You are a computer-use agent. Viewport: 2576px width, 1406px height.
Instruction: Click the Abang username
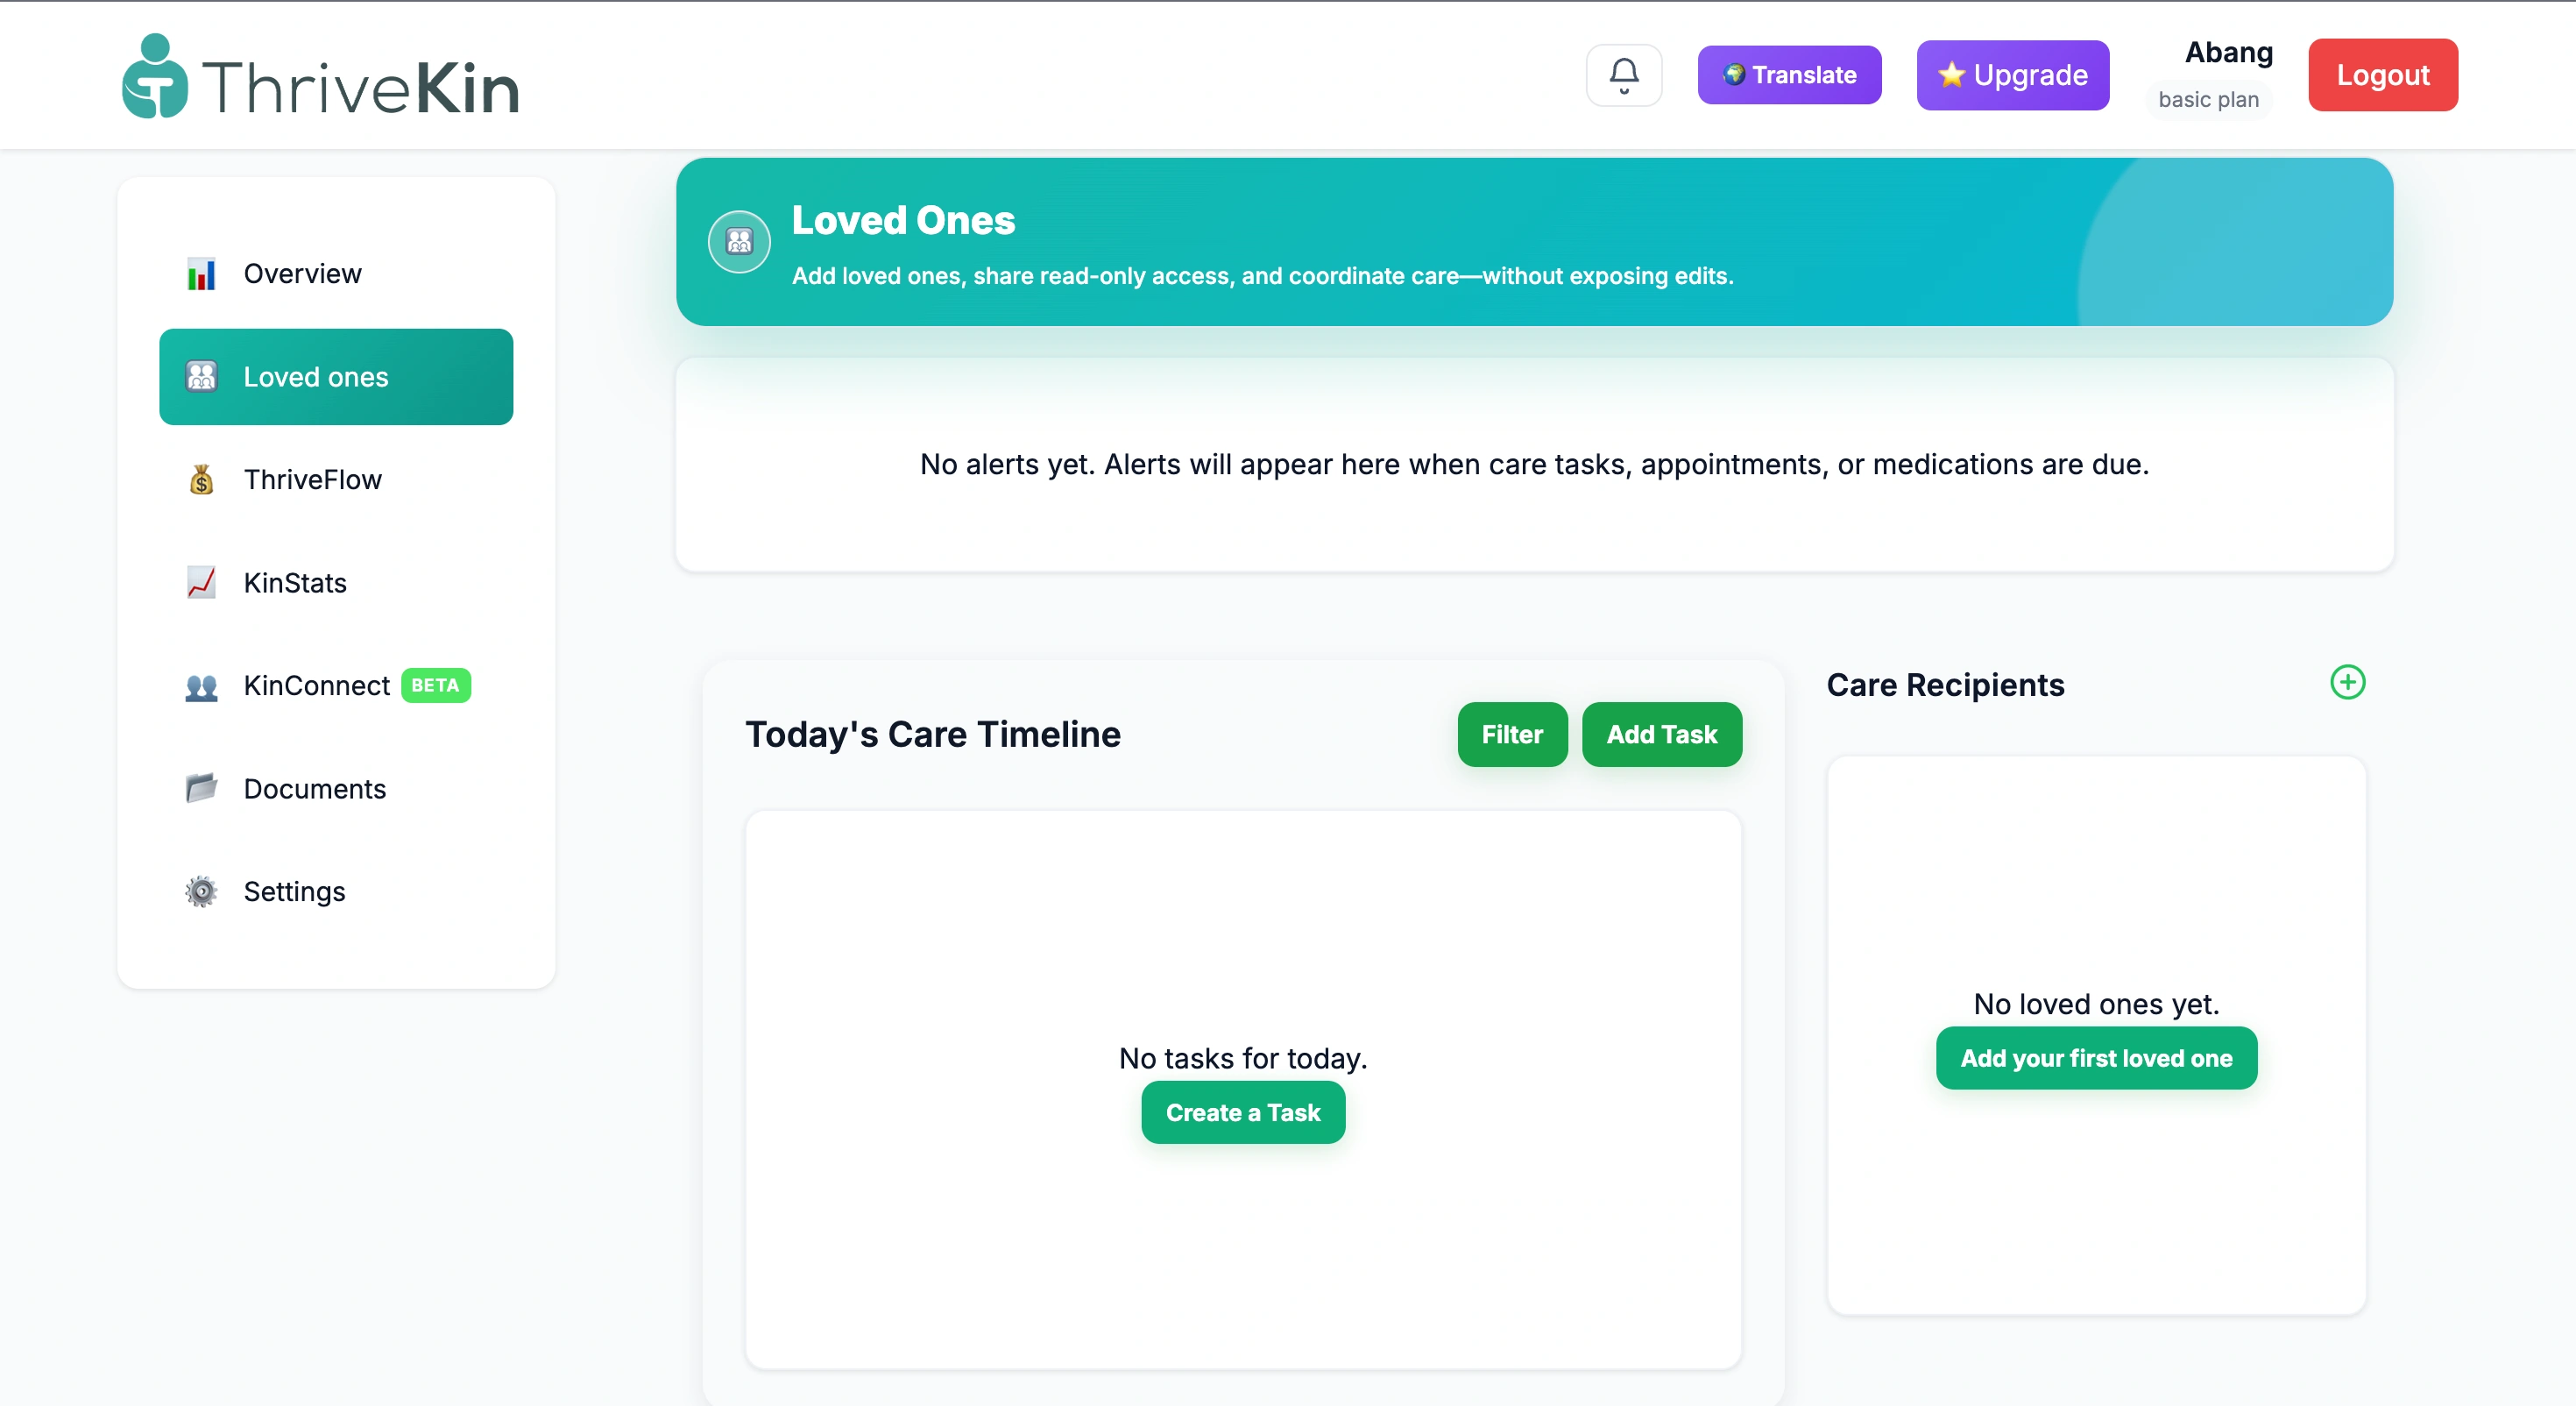[2228, 52]
